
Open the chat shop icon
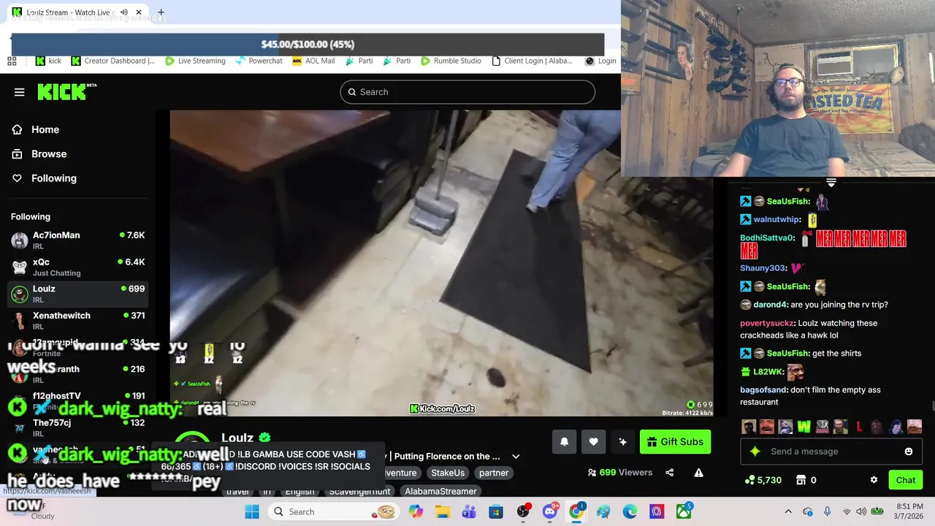pos(801,480)
